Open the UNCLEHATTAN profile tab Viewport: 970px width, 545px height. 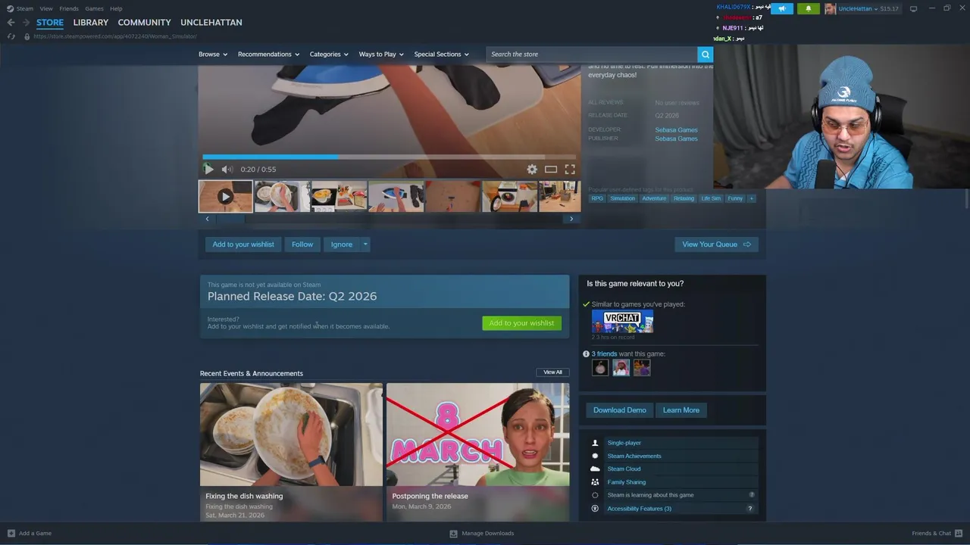[x=211, y=23]
